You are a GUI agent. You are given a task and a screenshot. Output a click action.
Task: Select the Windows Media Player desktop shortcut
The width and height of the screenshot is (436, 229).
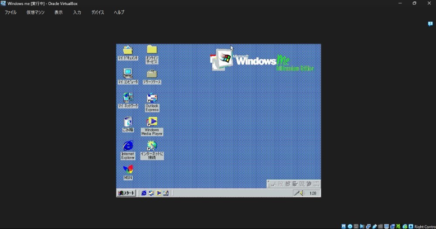click(x=152, y=126)
